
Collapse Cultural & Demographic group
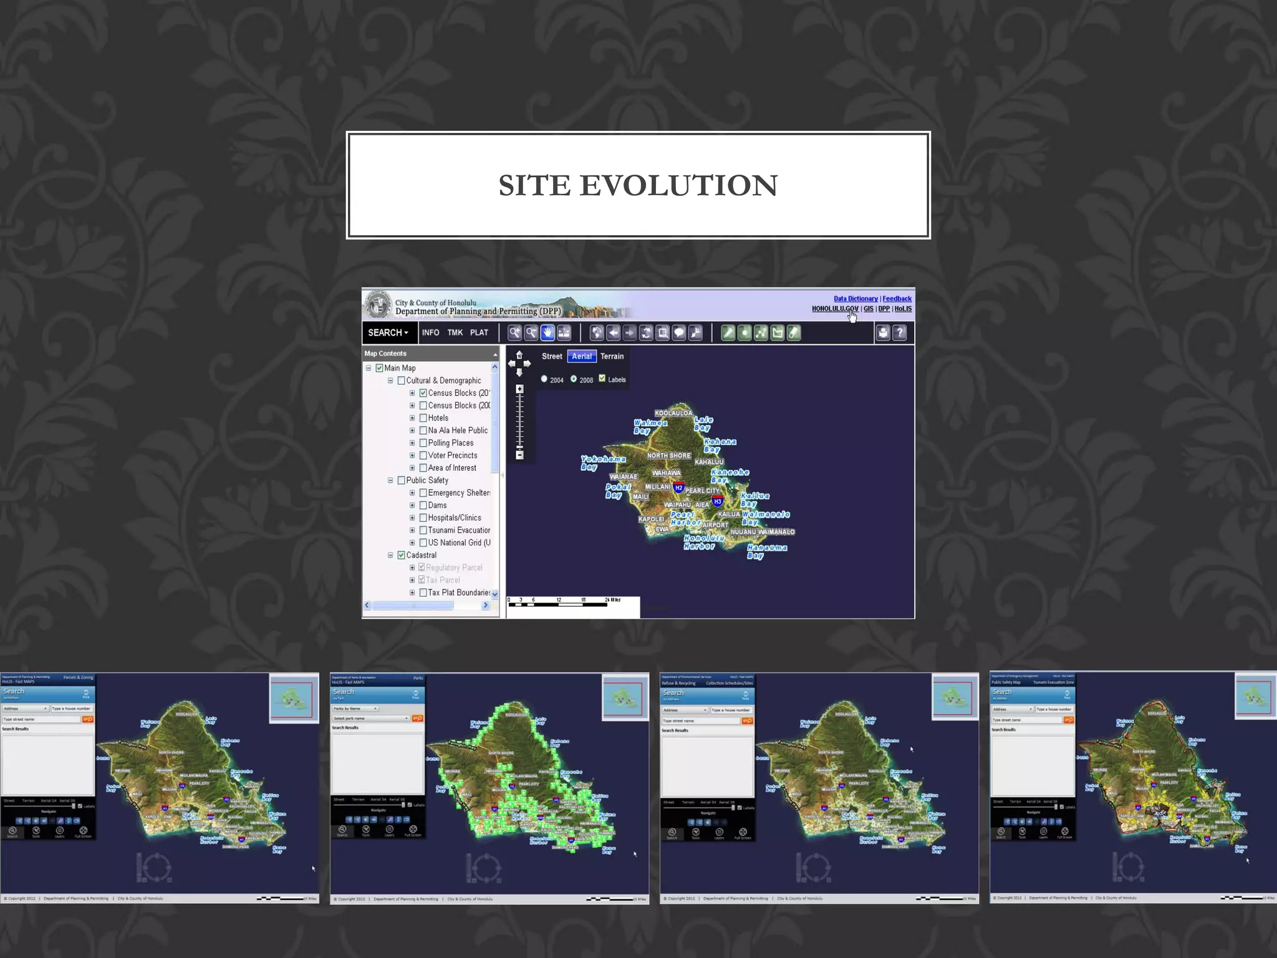tap(390, 380)
